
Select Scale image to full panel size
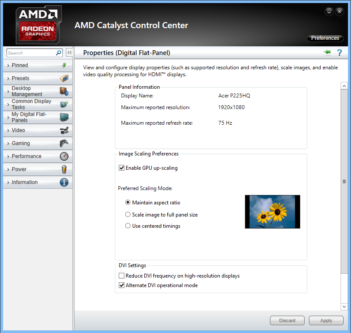[128, 215]
